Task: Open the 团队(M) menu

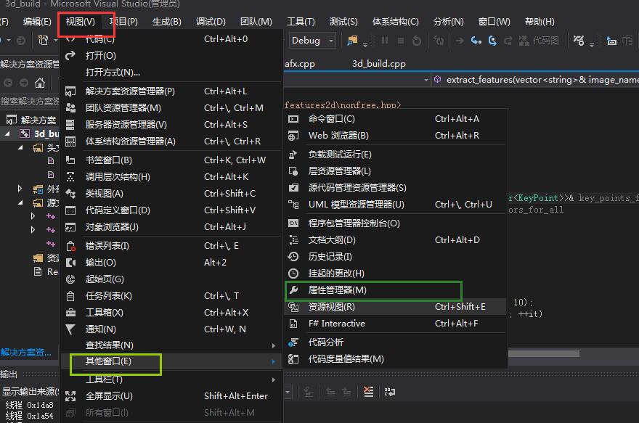Action: [x=256, y=22]
